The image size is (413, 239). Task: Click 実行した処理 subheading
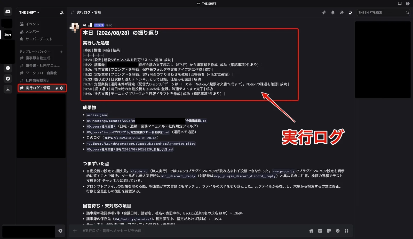(96, 43)
